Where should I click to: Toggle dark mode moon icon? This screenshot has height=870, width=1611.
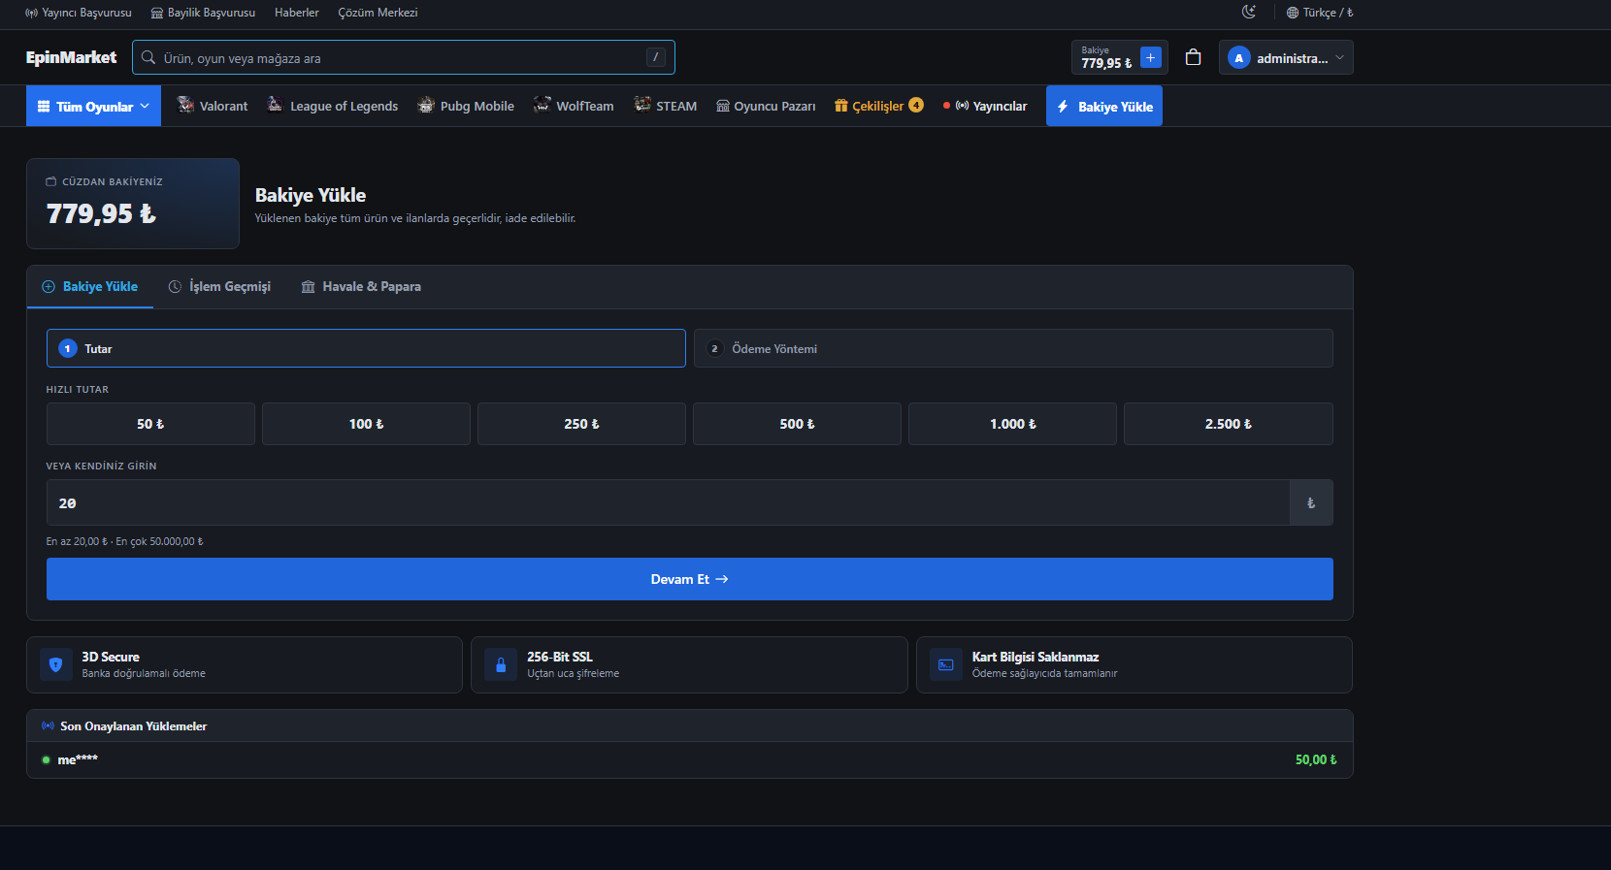point(1249,12)
